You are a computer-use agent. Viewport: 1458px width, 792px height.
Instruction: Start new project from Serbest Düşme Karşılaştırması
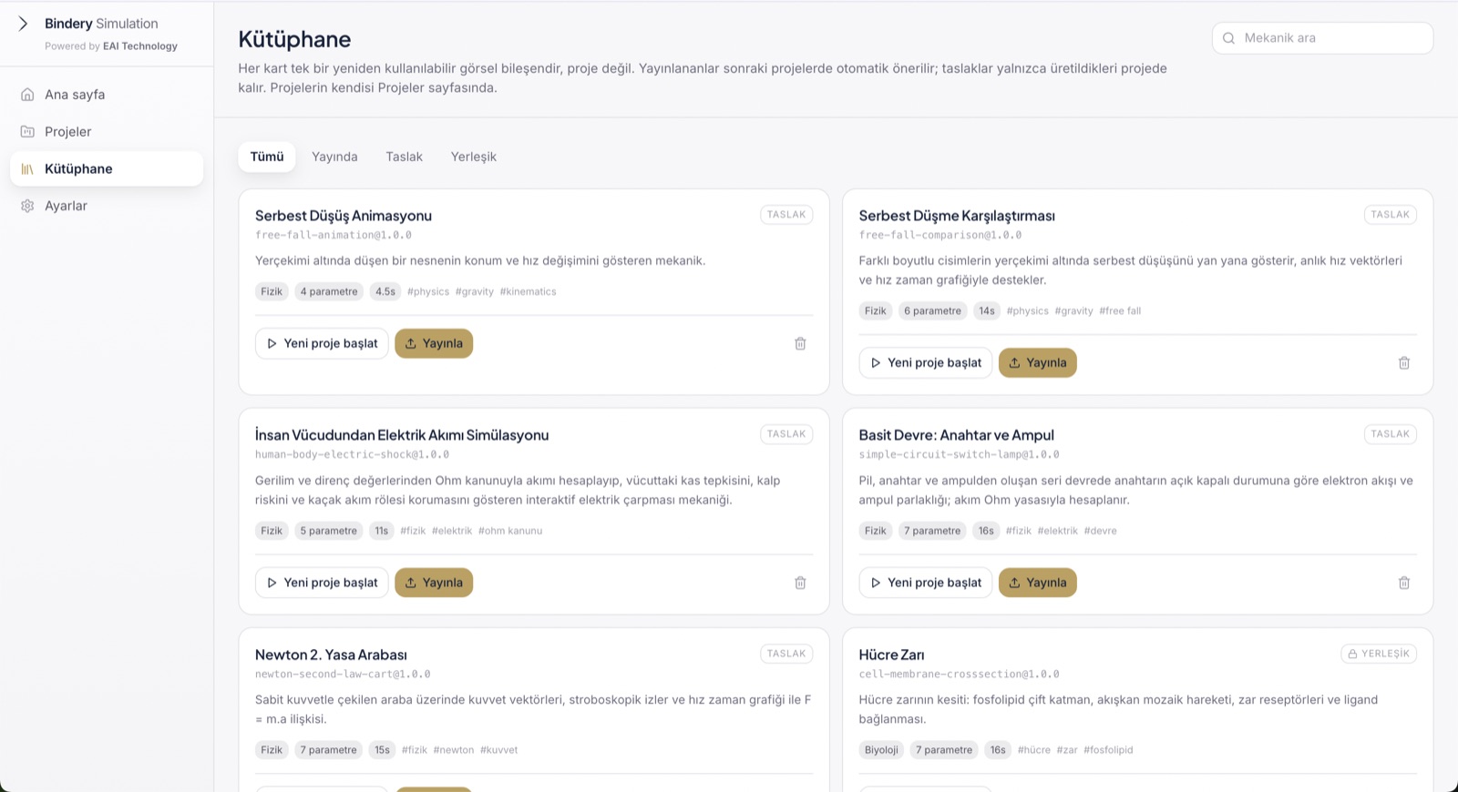(x=926, y=363)
